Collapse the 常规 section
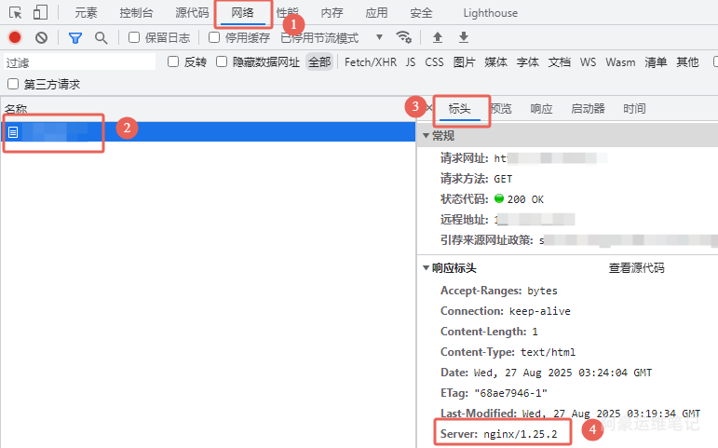This screenshot has width=718, height=448. pyautogui.click(x=427, y=136)
